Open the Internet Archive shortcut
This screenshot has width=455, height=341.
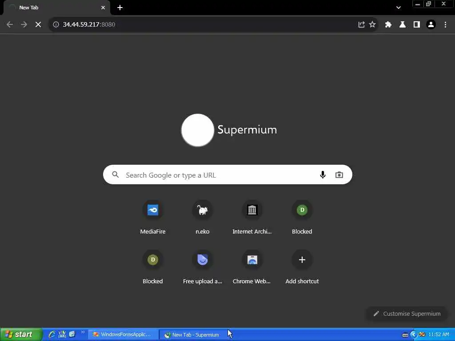point(252,217)
